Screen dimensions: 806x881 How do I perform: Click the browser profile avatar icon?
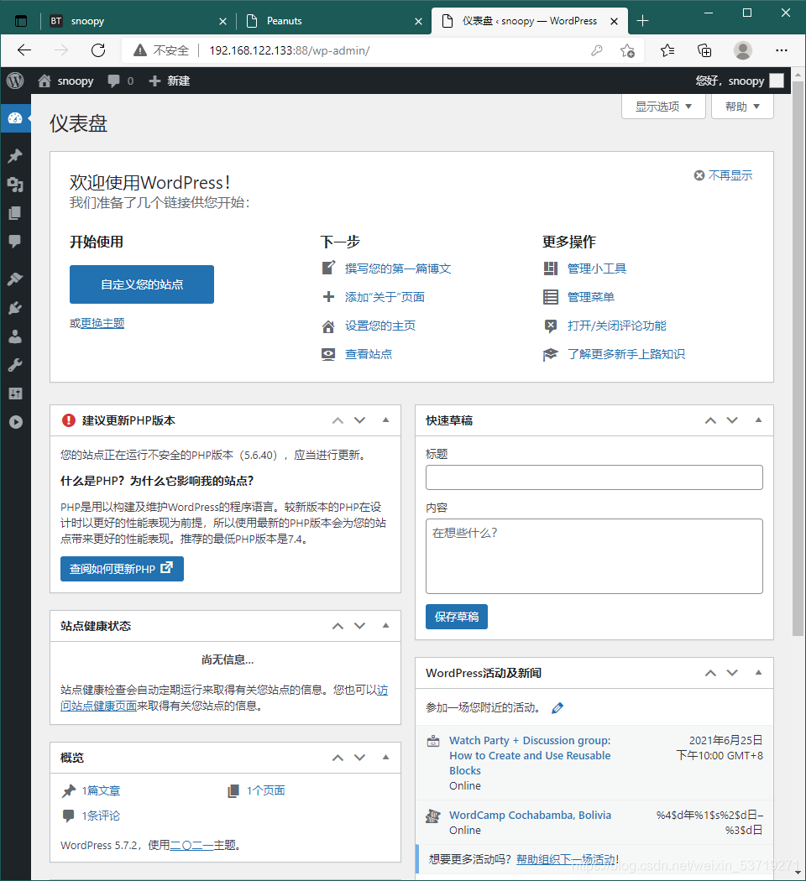[x=742, y=50]
